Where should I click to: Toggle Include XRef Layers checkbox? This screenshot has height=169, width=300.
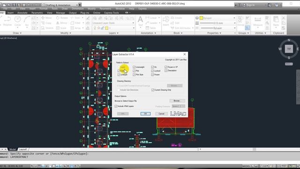(x=116, y=106)
